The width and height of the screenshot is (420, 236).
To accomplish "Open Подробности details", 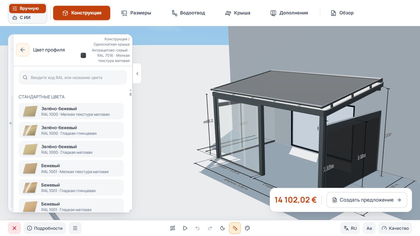I will (45, 228).
